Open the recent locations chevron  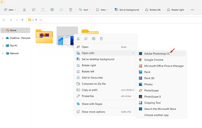pos(17,20)
